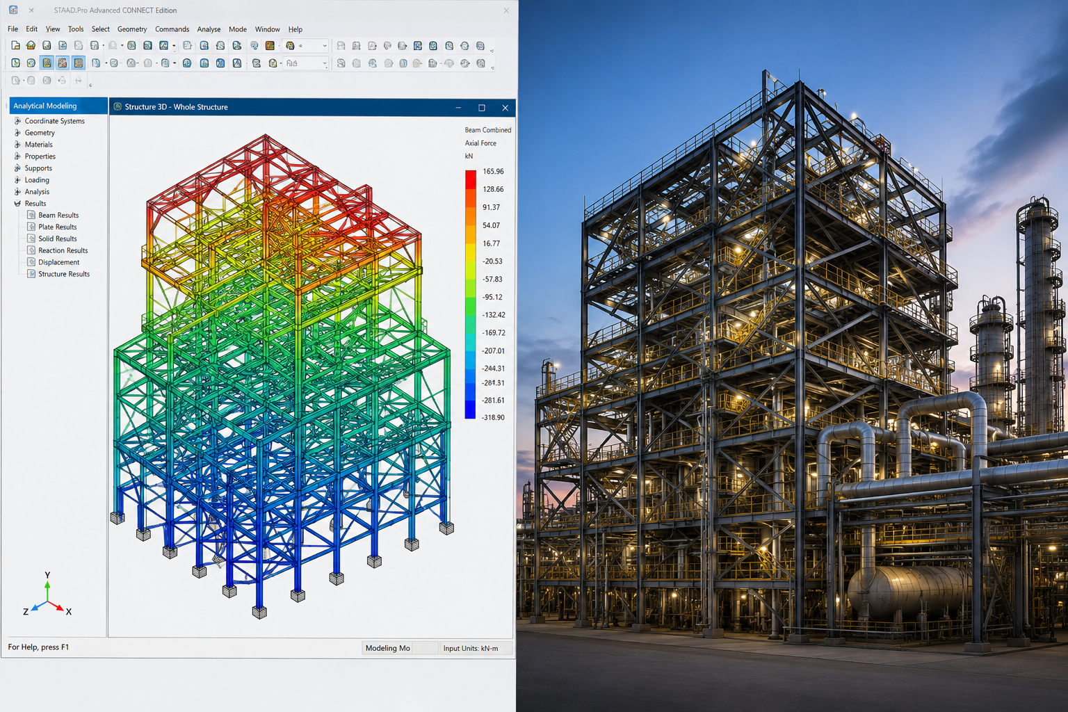Open the Commands menu
1068x712 pixels.
[x=172, y=29]
